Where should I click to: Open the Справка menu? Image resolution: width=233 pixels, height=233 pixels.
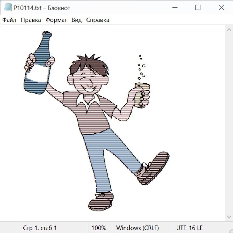pos(98,20)
